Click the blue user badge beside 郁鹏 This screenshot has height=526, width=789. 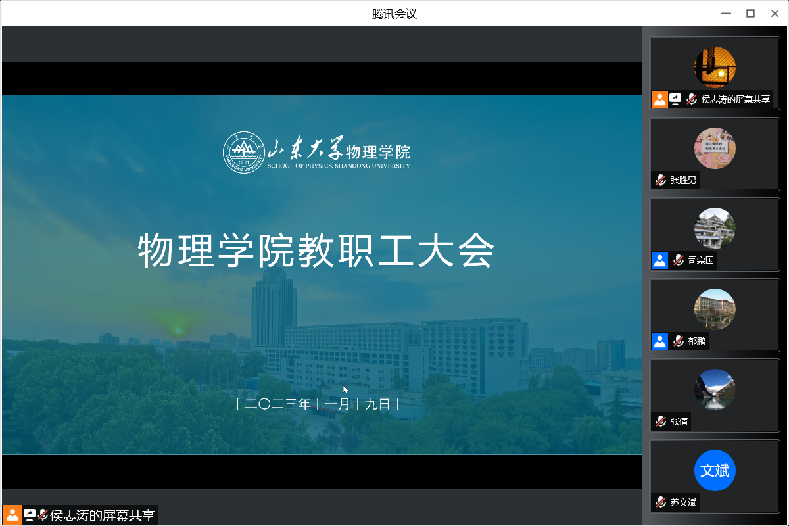click(660, 341)
